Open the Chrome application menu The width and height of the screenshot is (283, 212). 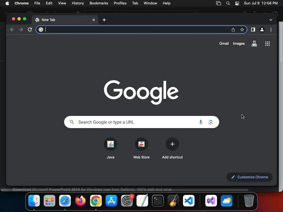[22, 3]
